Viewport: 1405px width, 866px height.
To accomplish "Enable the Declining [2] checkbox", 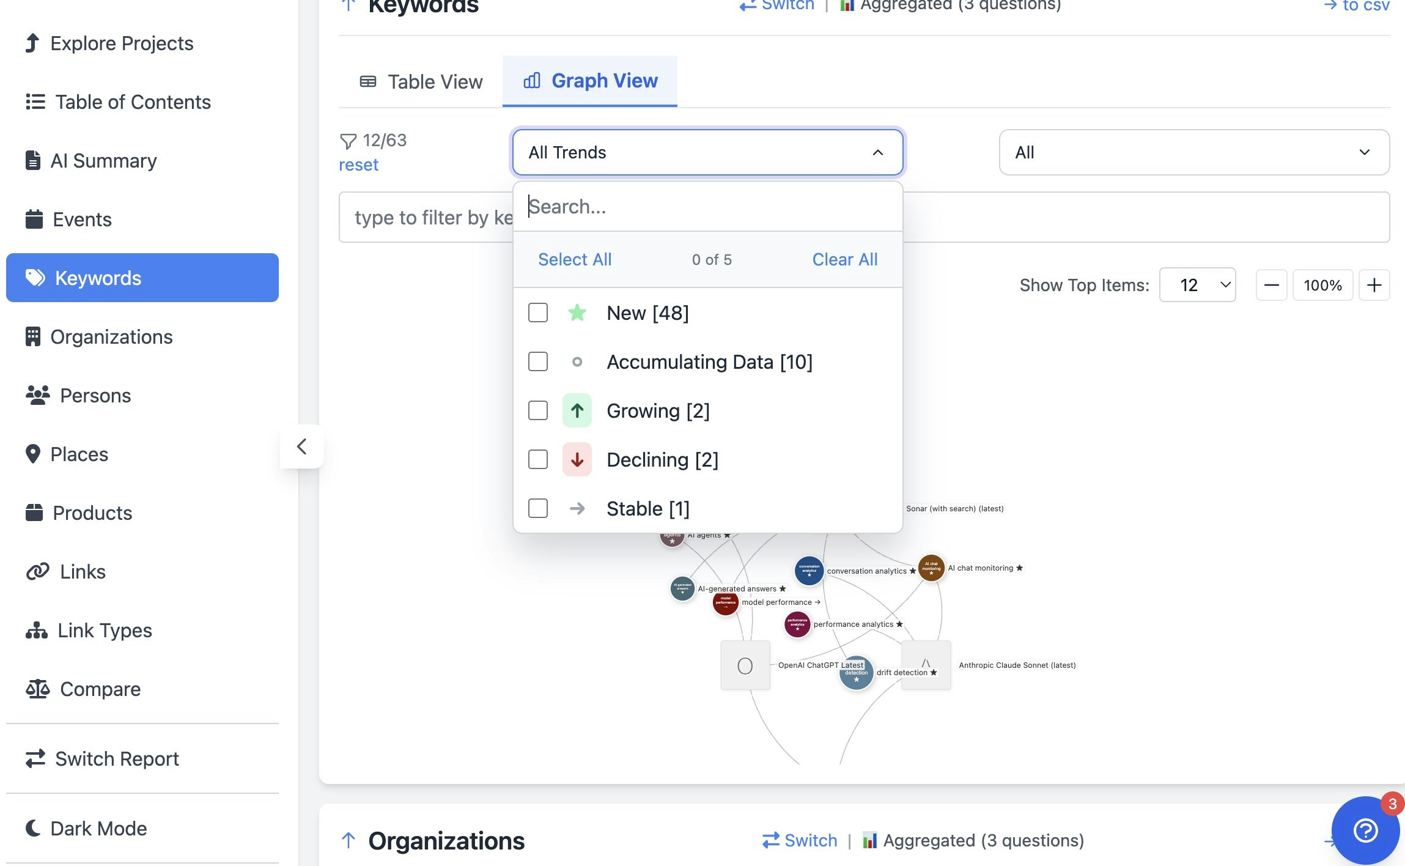I will tap(538, 459).
